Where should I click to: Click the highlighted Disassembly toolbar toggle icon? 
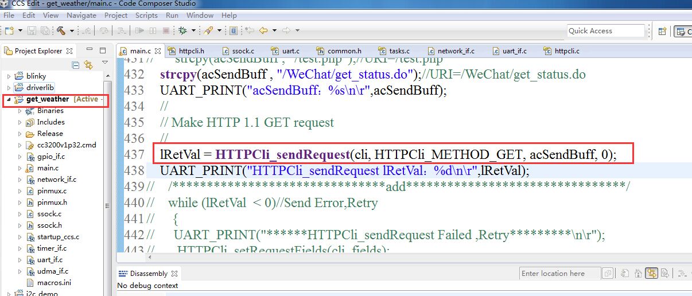(651, 274)
